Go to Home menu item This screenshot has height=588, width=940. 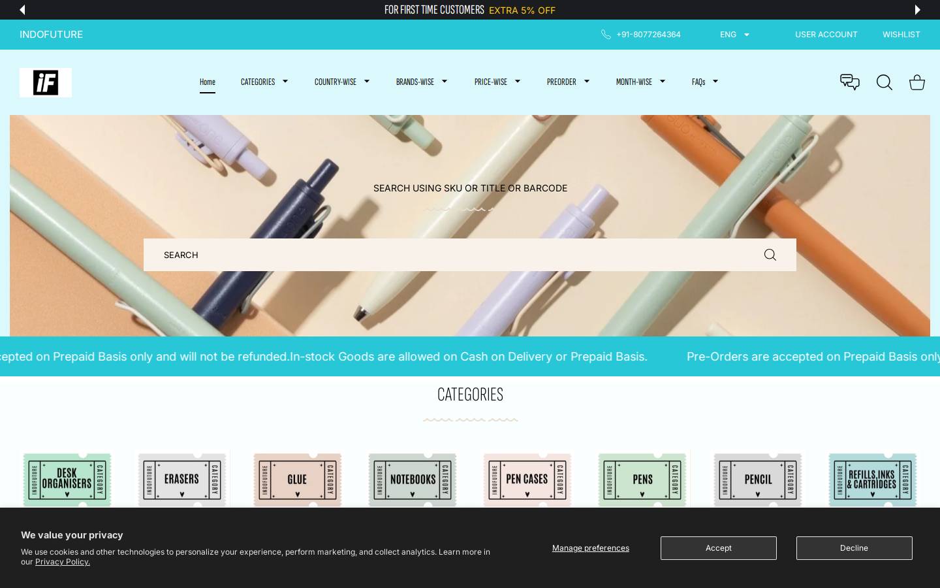(208, 82)
